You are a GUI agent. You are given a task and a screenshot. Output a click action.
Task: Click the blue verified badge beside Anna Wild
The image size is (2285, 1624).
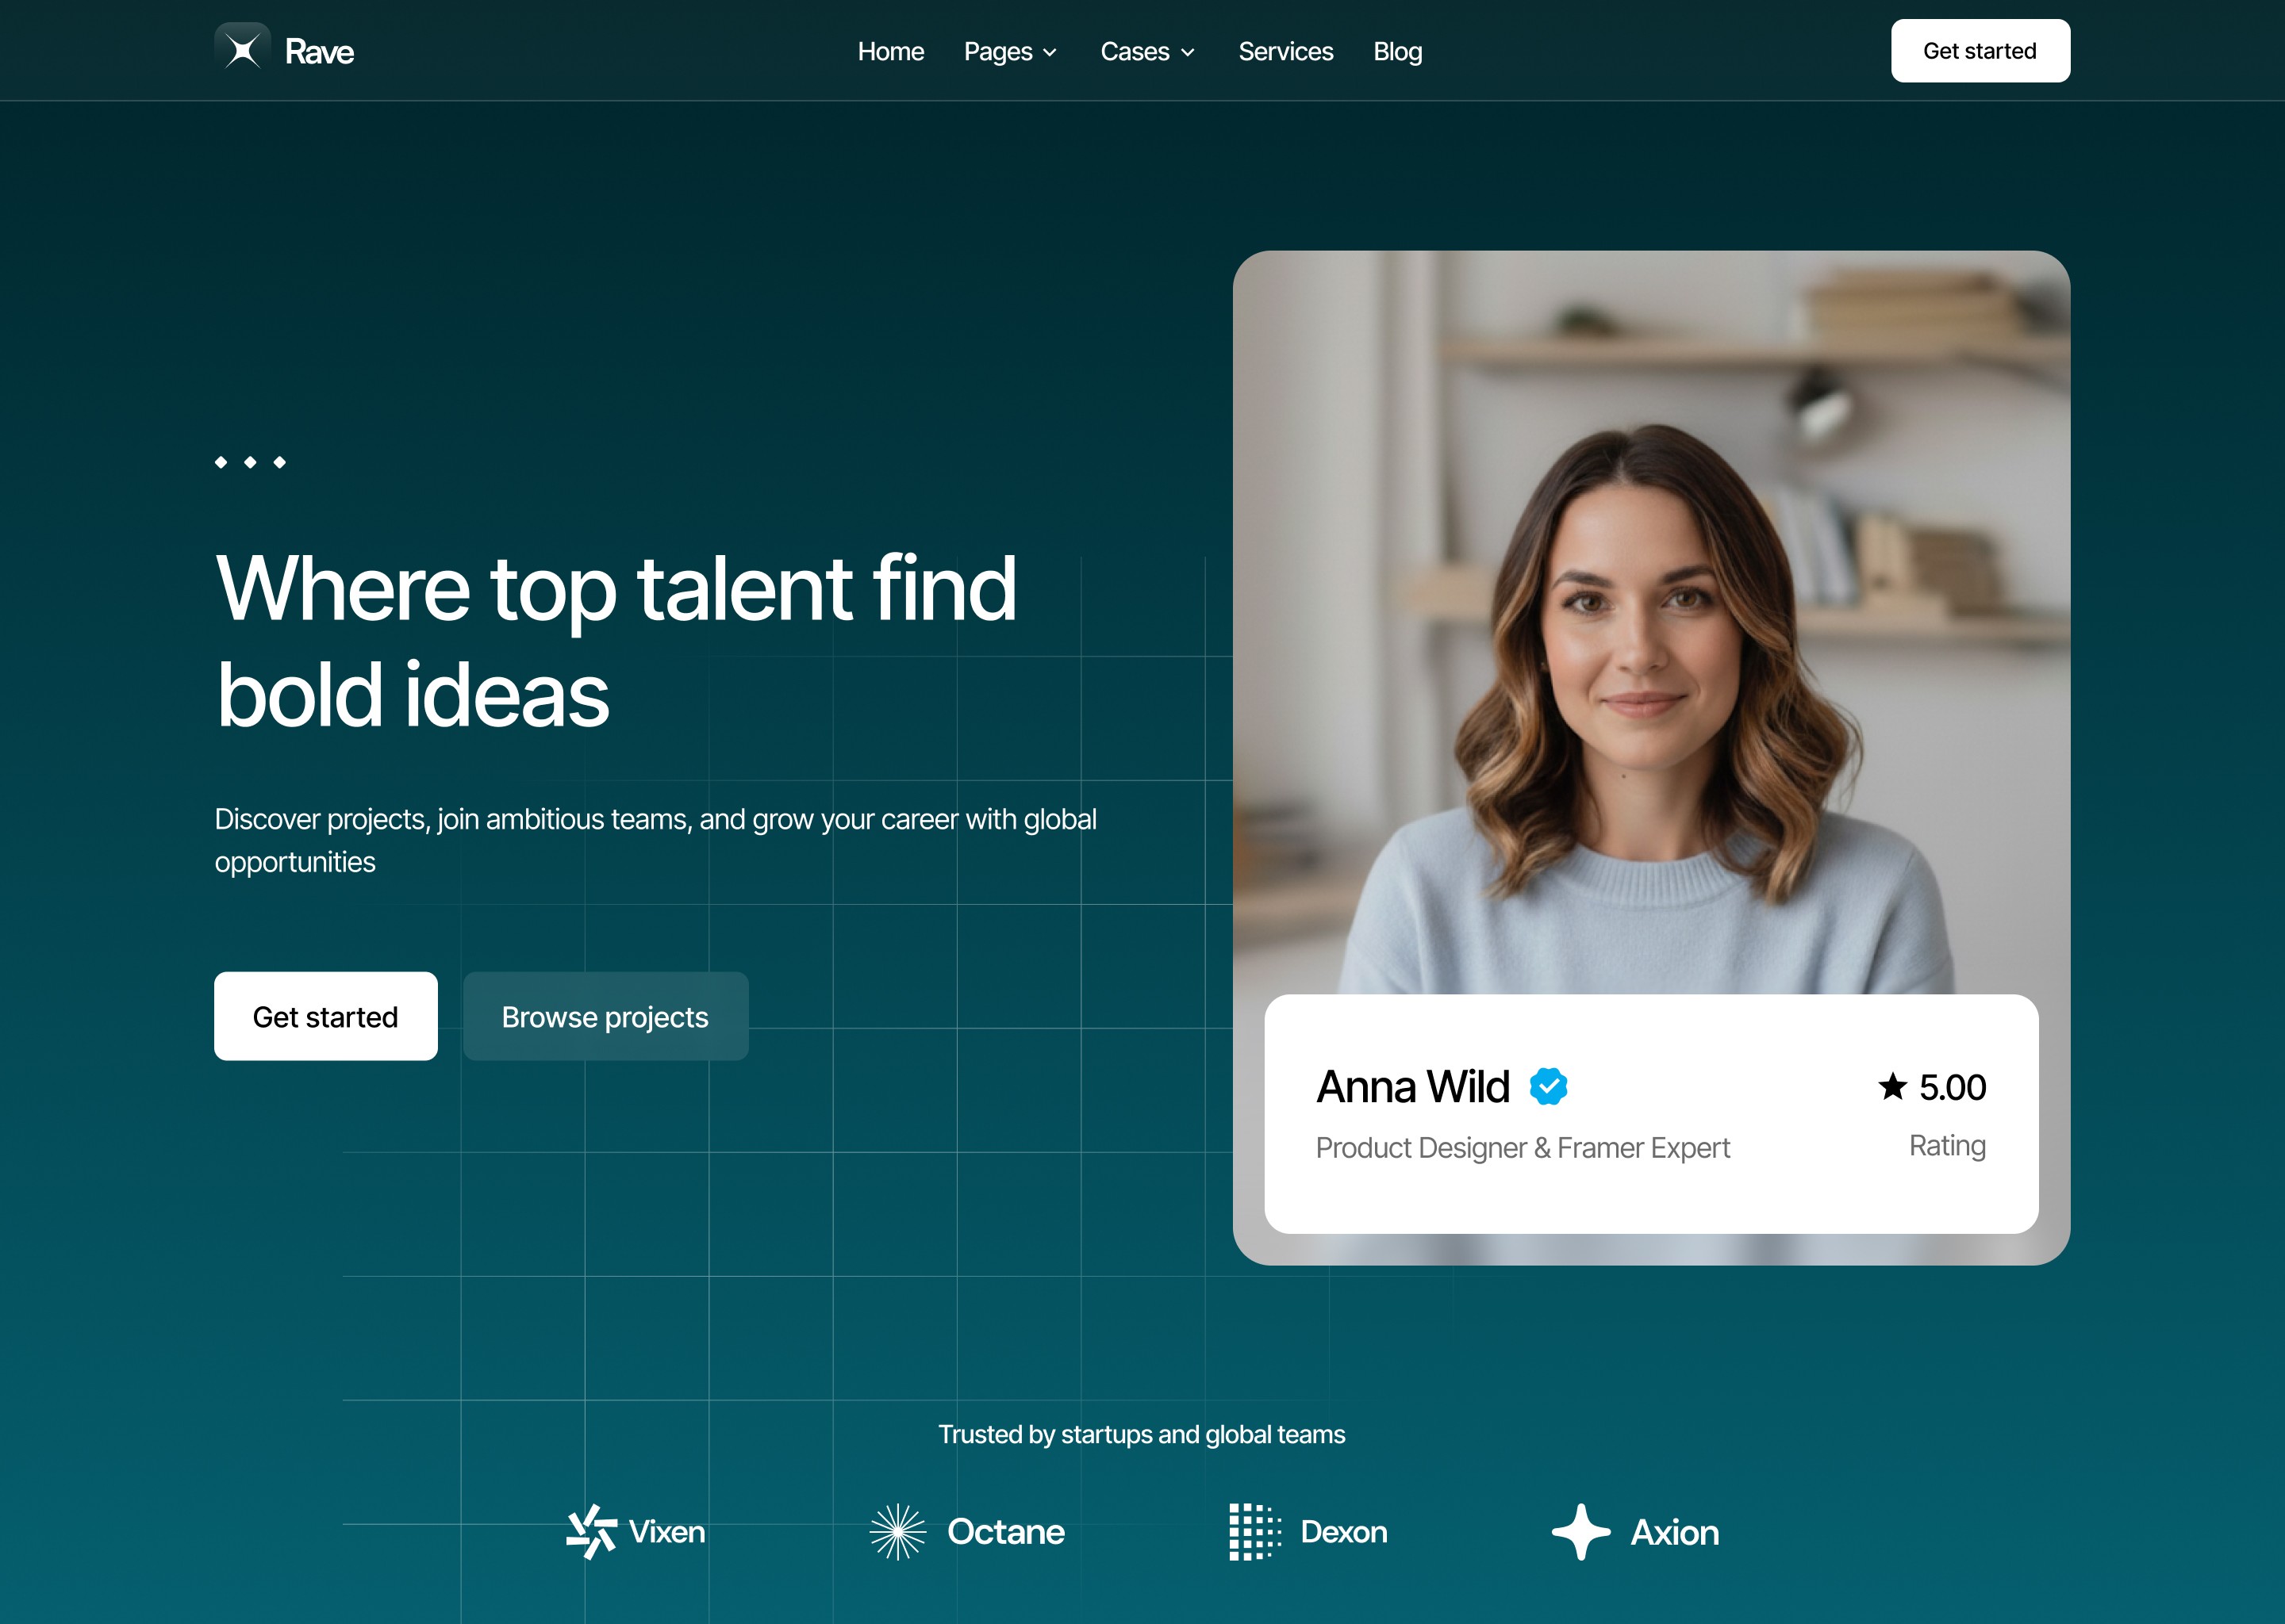tap(1548, 1086)
